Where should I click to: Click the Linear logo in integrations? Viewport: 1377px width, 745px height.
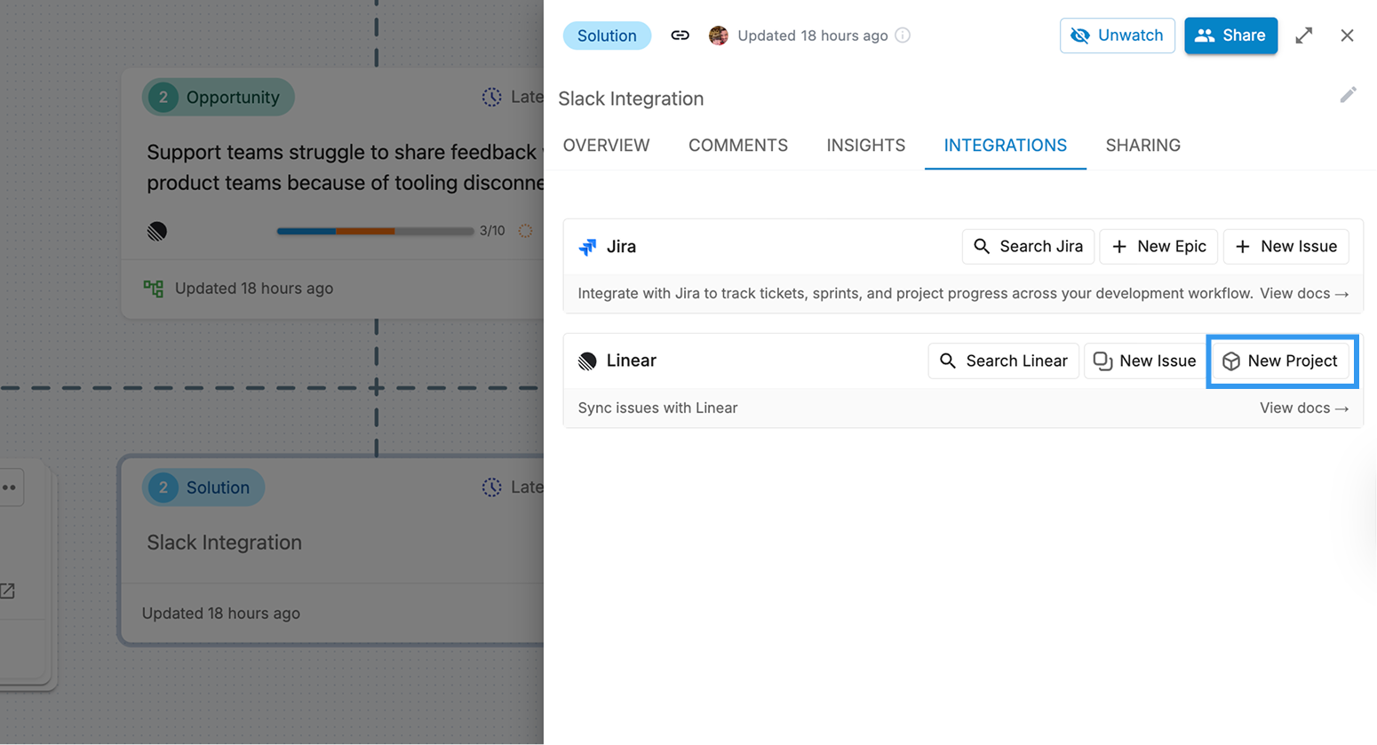click(587, 361)
